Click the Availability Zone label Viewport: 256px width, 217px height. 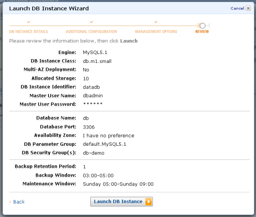[x=55, y=136]
